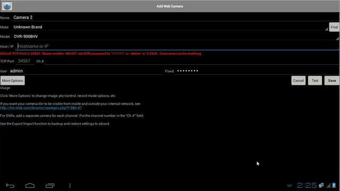This screenshot has width=340, height=191.
Task: Open the three-dot overflow menu icon
Action: [70, 186]
